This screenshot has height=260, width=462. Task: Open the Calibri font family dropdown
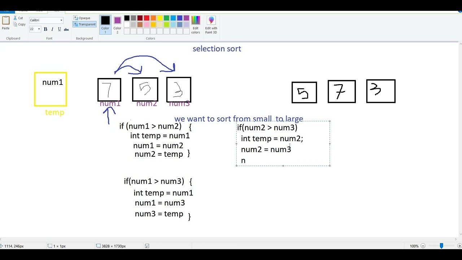click(61, 20)
